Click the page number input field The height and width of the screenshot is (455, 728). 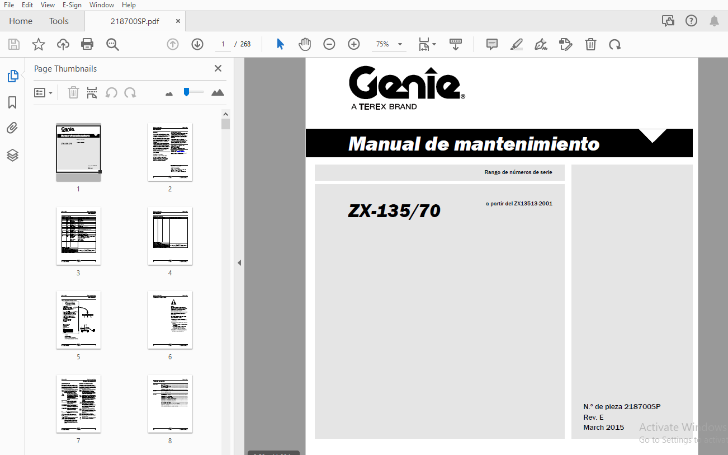pyautogui.click(x=223, y=44)
